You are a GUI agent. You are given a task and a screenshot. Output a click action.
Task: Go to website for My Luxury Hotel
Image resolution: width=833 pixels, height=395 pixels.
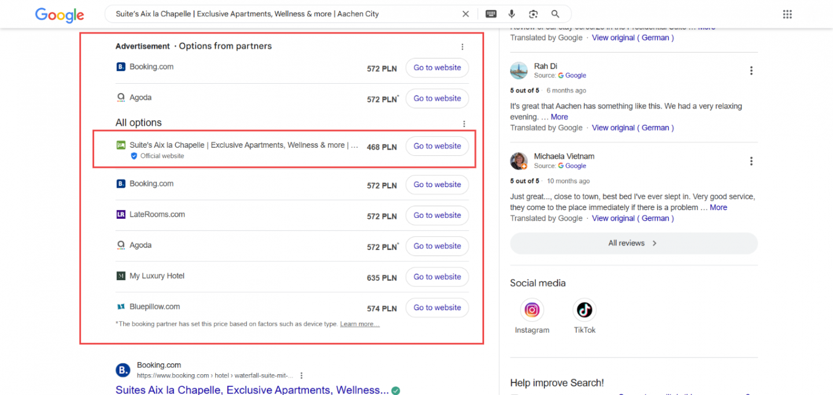[437, 277]
